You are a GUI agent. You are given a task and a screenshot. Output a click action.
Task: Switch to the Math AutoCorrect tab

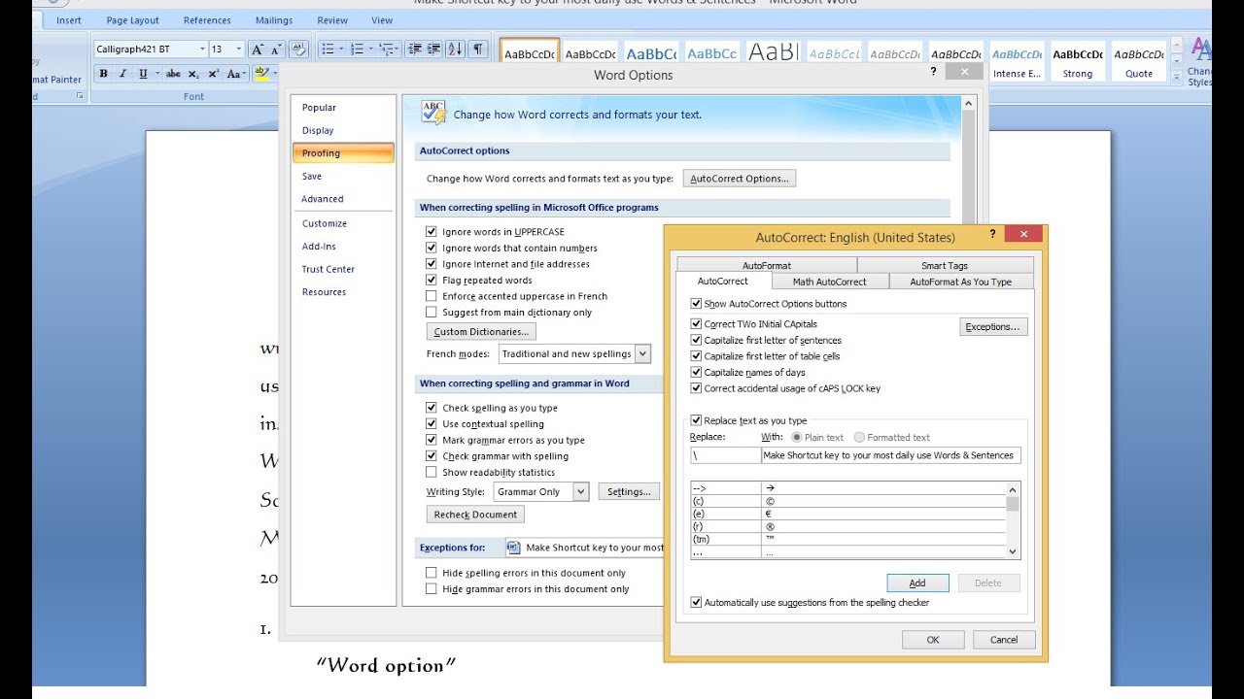point(829,282)
